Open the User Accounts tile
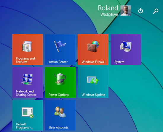Viewport: 163px width, 132px height. [x=60, y=115]
